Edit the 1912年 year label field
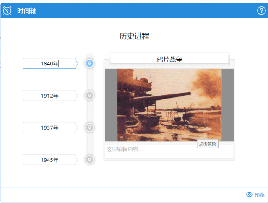 (x=49, y=96)
